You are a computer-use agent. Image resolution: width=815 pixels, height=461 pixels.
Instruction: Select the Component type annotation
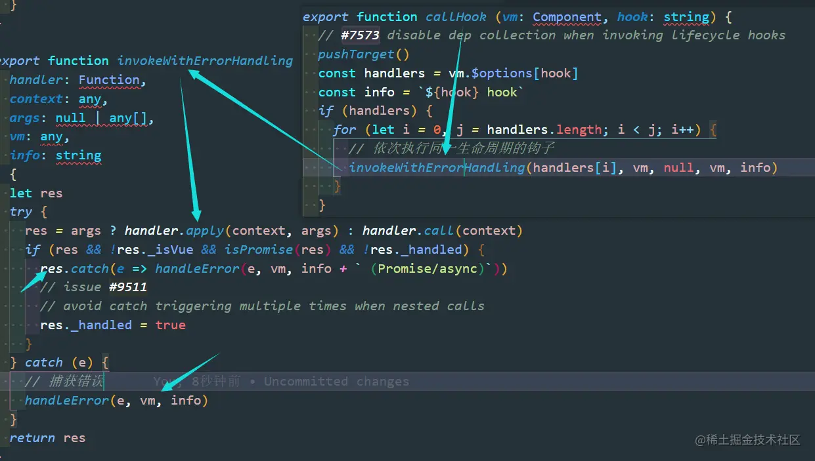click(567, 17)
